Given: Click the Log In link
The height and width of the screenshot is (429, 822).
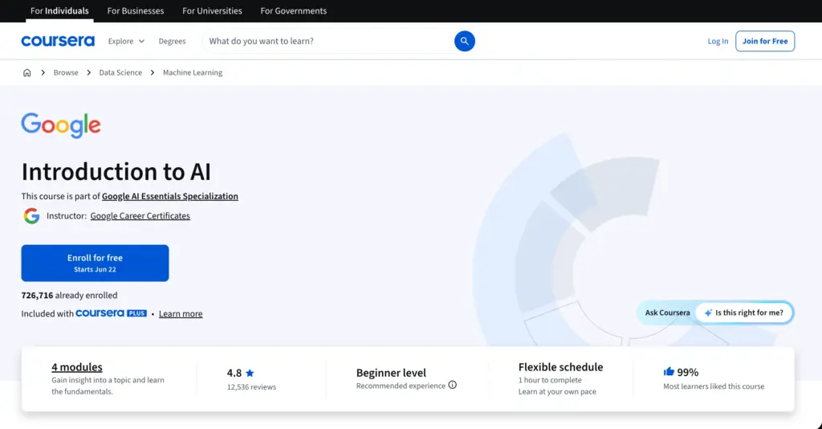Looking at the screenshot, I should pos(718,41).
